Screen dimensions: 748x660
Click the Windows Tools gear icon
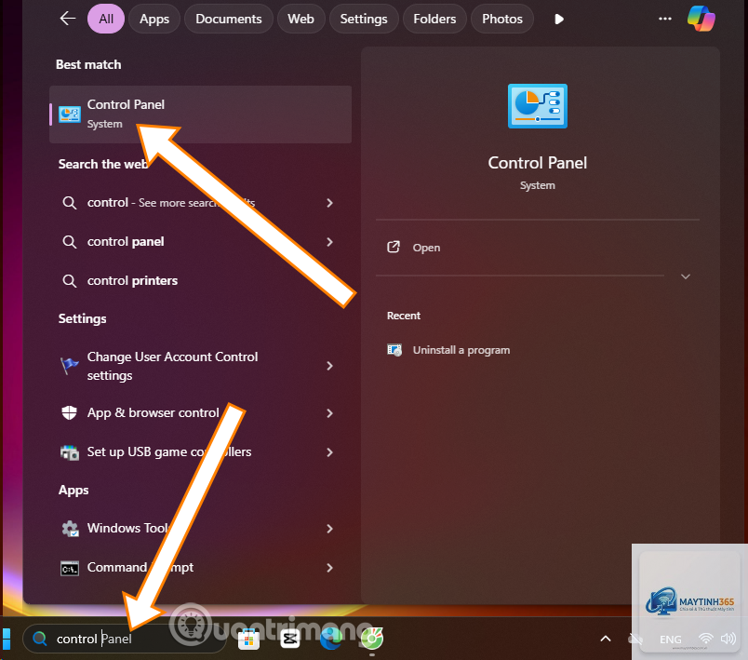tap(70, 529)
